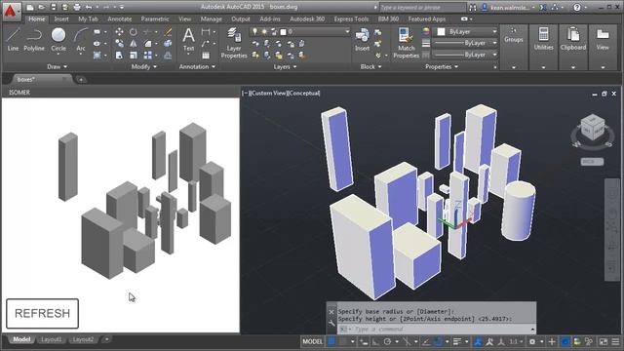Screen dimensions: 624x351
Task: Open the Insert ribbon tab
Action: click(61, 19)
